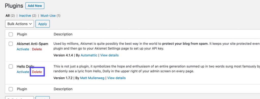Viewport: 260px width, 99px height.
Task: Delete the Hello Dolly plugin
Action: 37,72
